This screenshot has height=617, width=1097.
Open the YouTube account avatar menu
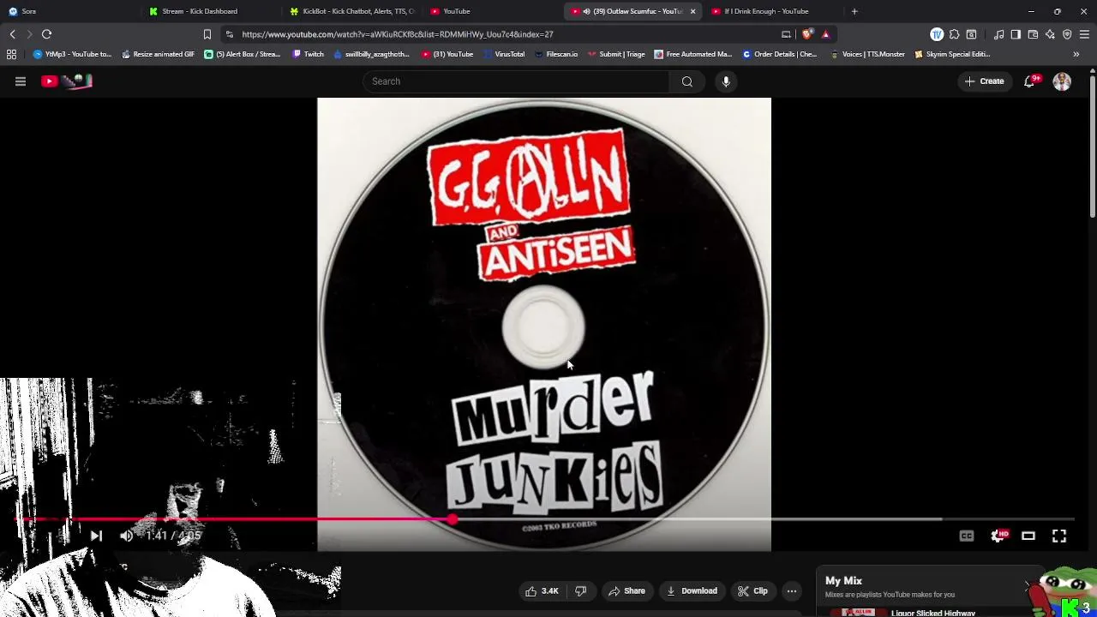click(x=1062, y=81)
